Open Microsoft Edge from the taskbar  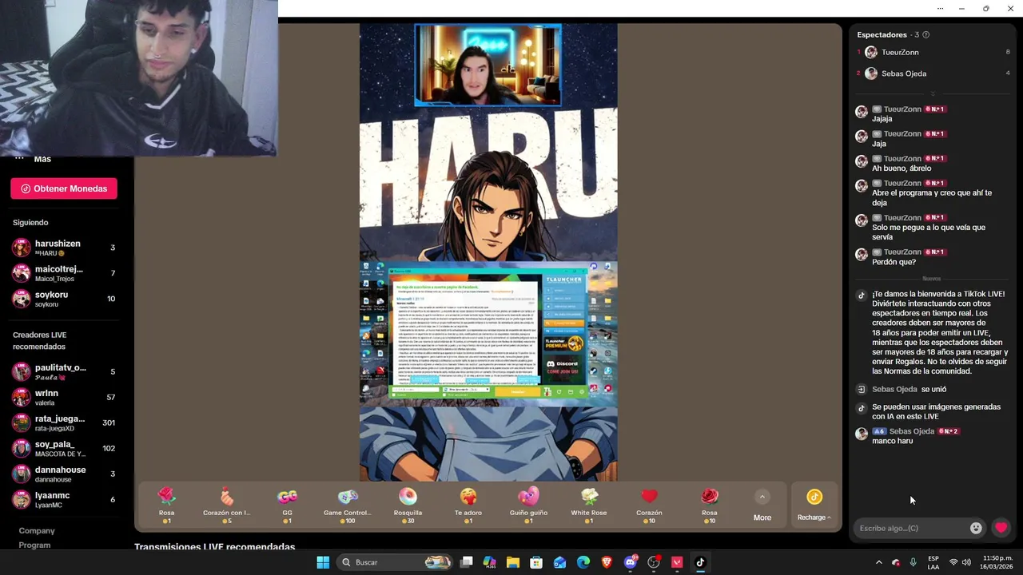[x=583, y=562]
